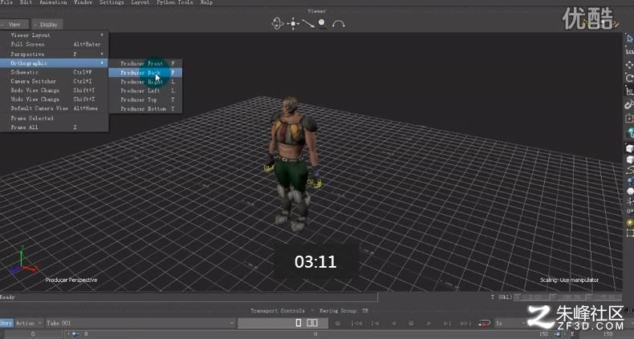The height and width of the screenshot is (339, 634).
Task: Choose Frame All from View menu
Action: click(55, 127)
